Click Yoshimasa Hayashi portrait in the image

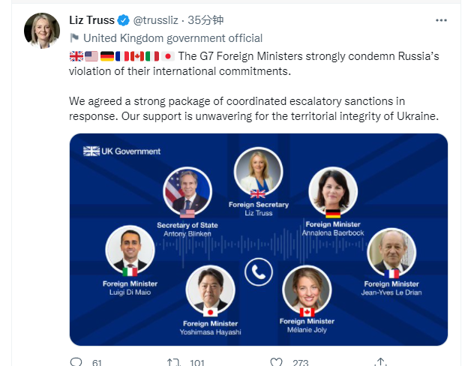pos(210,290)
